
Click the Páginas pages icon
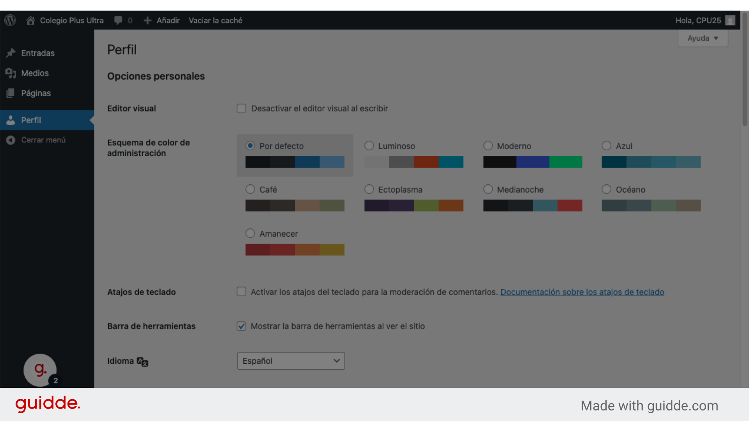pyautogui.click(x=11, y=93)
